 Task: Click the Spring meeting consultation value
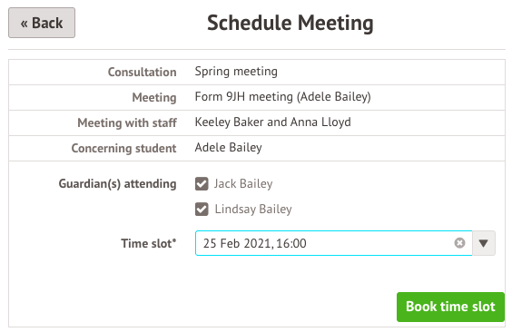[x=236, y=72]
